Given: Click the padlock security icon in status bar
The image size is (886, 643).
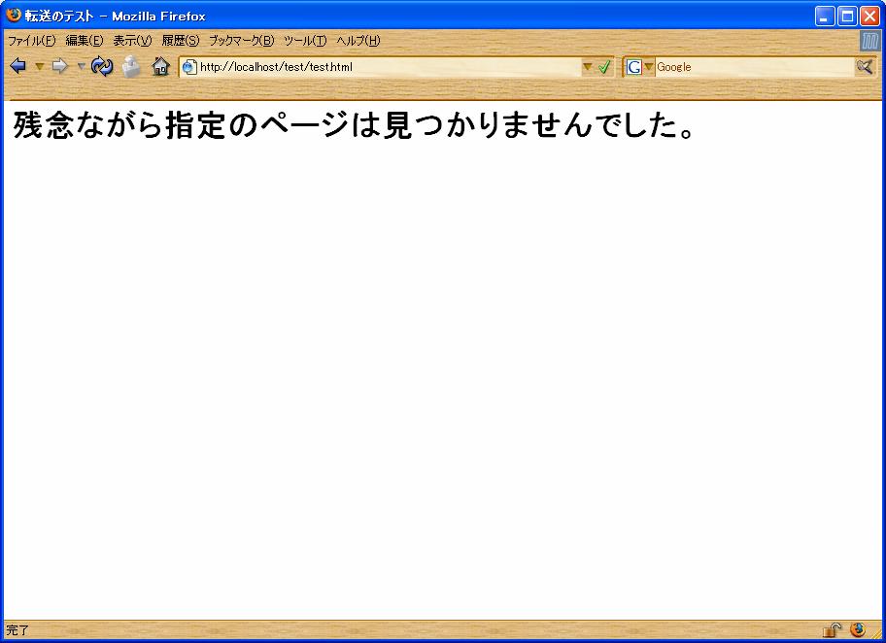Looking at the screenshot, I should pyautogui.click(x=832, y=629).
